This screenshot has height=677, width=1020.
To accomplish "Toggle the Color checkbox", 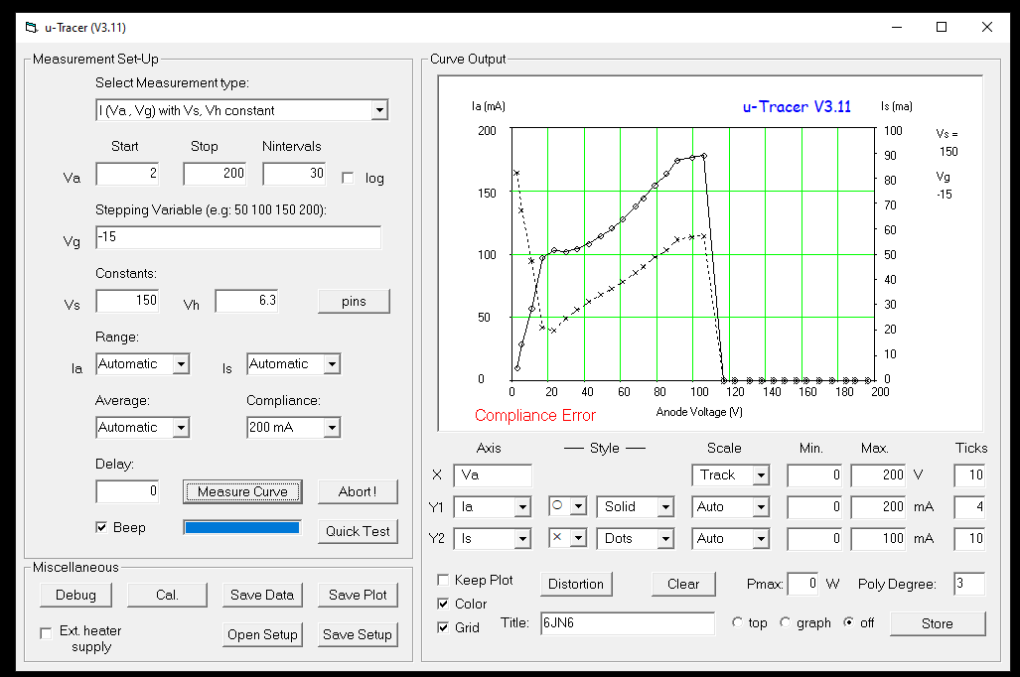I will (443, 604).
